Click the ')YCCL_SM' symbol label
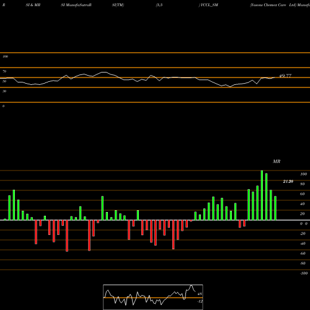Image resolution: width=310 pixels, height=310 pixels. pyautogui.click(x=208, y=5)
